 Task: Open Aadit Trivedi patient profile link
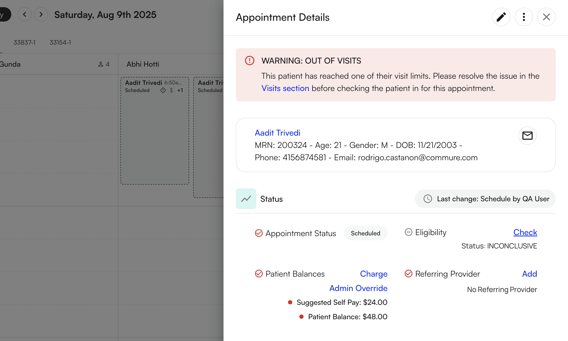pos(277,133)
